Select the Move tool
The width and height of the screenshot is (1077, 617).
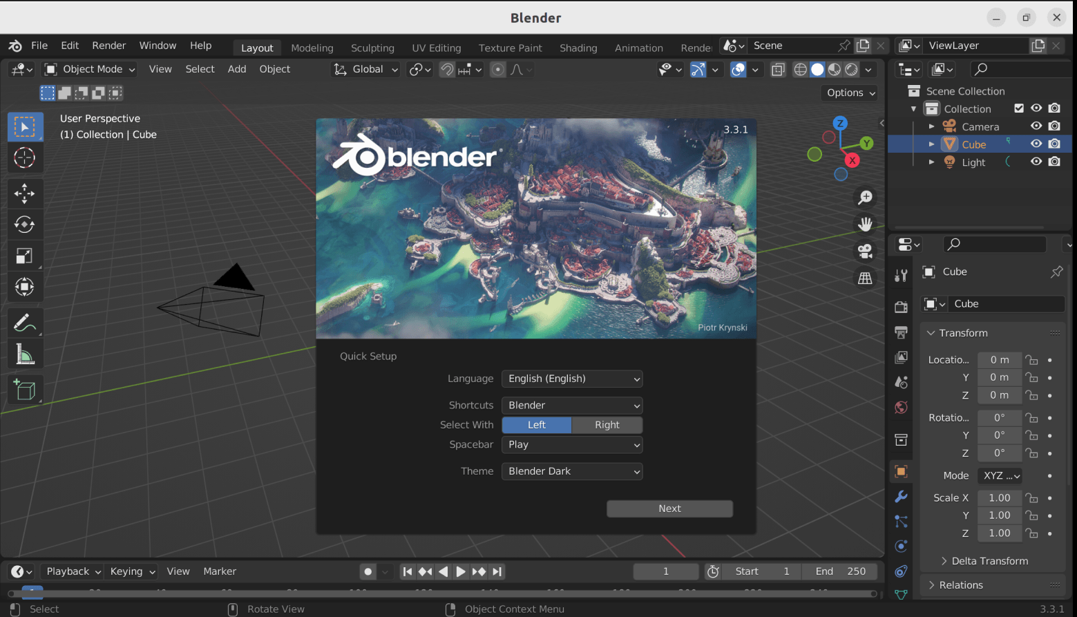[x=25, y=193]
